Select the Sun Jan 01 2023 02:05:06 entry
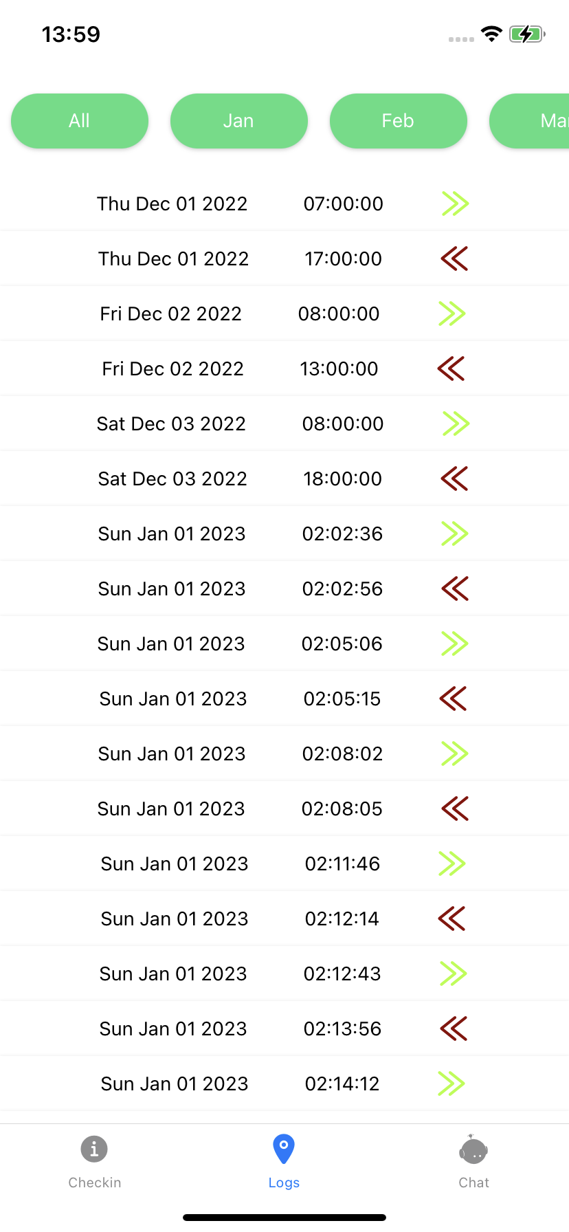 point(284,643)
